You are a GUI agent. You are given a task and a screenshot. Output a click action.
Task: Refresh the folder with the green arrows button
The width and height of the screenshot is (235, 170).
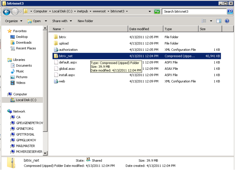coord(157,12)
